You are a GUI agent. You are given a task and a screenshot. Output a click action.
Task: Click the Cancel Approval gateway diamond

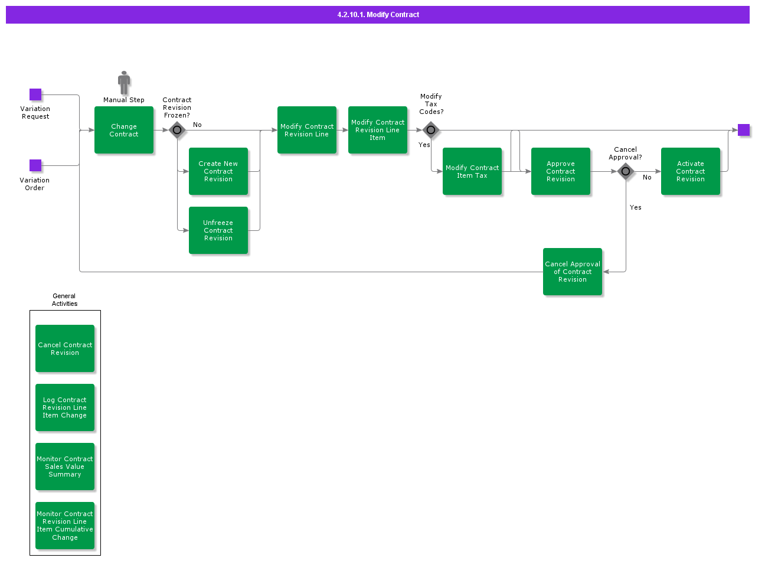626,171
